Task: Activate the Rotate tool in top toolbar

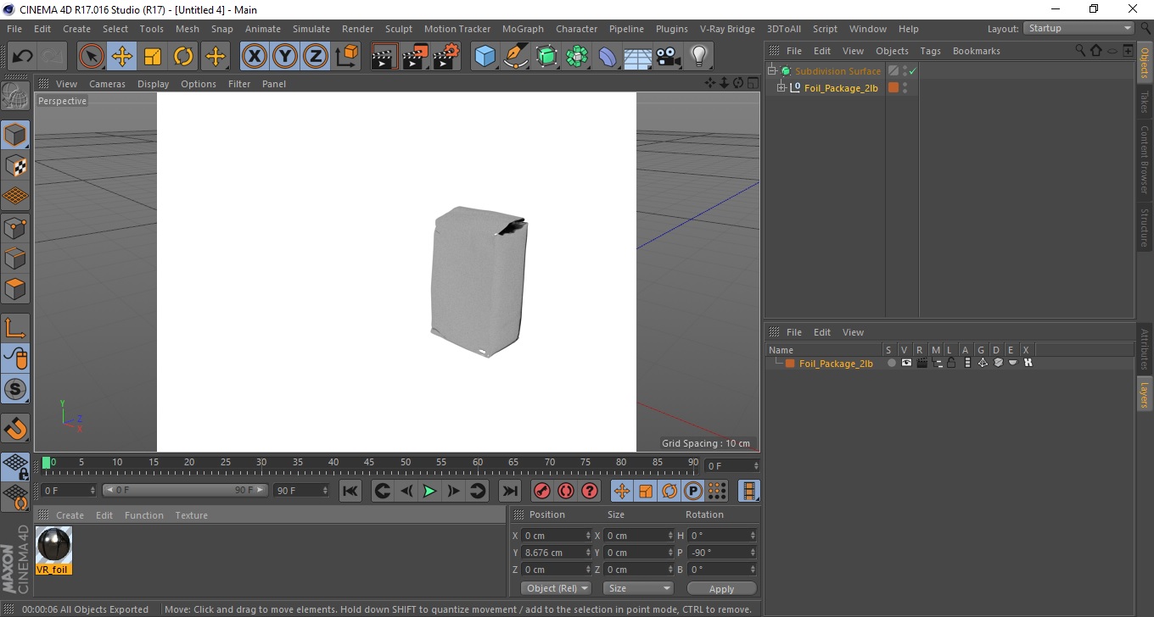Action: pyautogui.click(x=183, y=57)
